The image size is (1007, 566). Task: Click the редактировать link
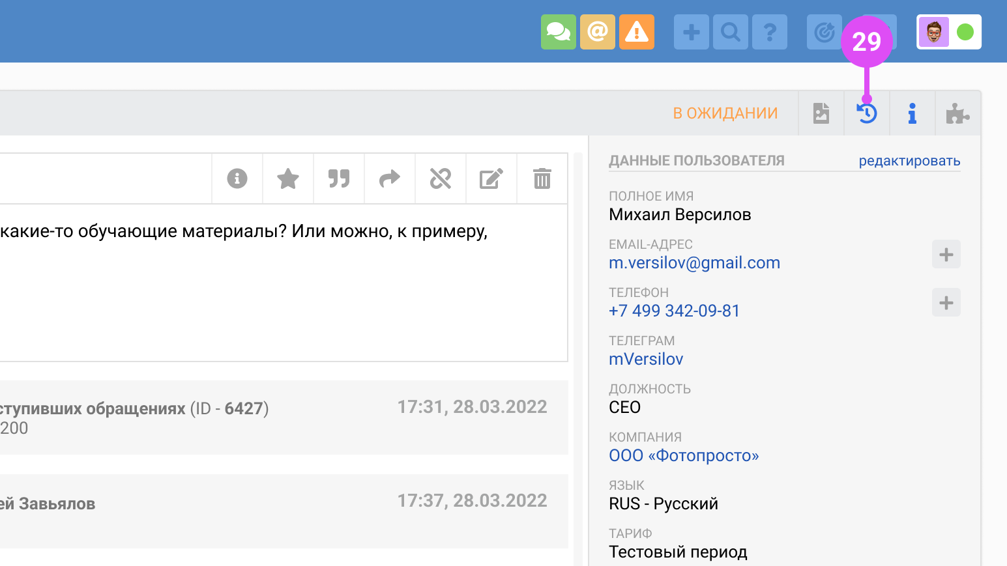coord(909,161)
